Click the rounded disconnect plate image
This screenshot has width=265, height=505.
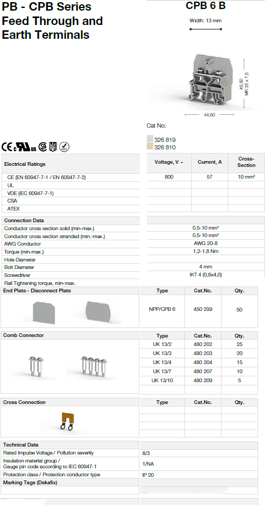click(98, 310)
